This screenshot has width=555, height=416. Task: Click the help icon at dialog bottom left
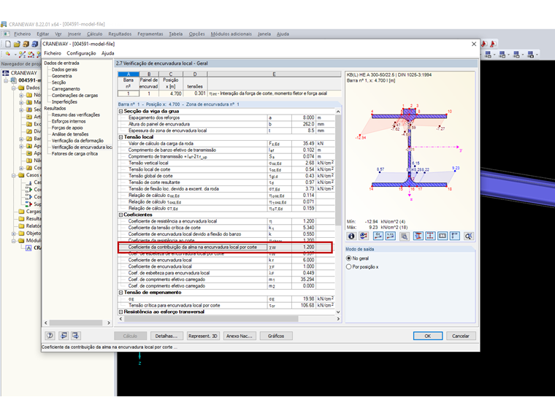point(50,336)
